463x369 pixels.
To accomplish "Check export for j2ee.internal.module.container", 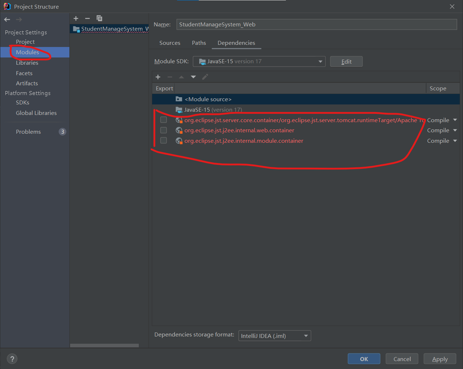I will click(164, 140).
